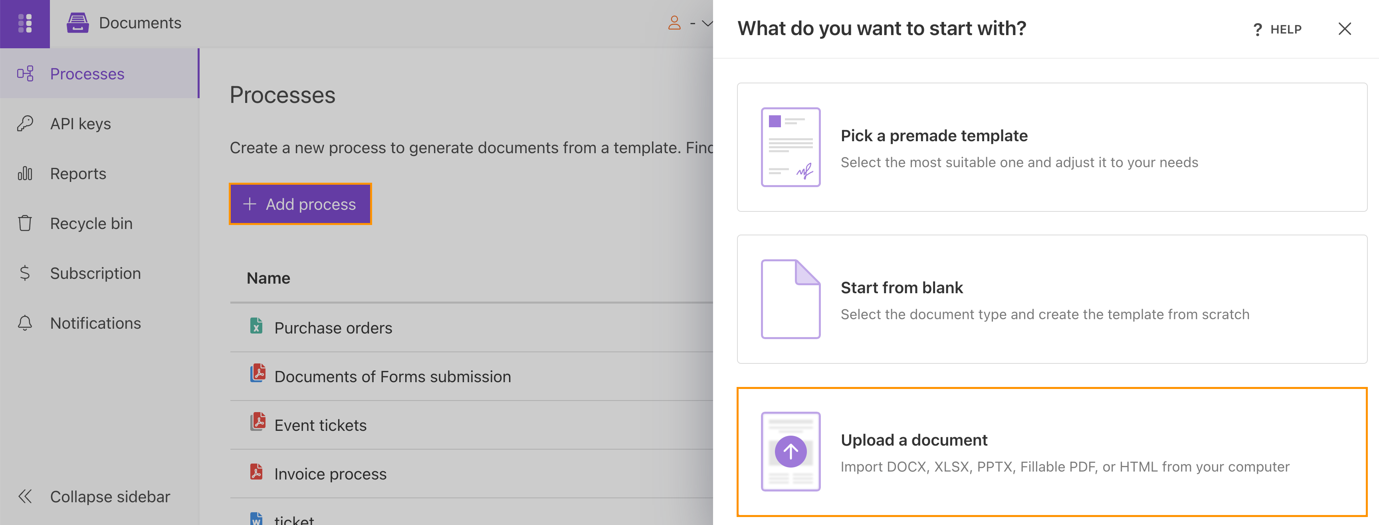Open Recycle bin in the sidebar

99,223
